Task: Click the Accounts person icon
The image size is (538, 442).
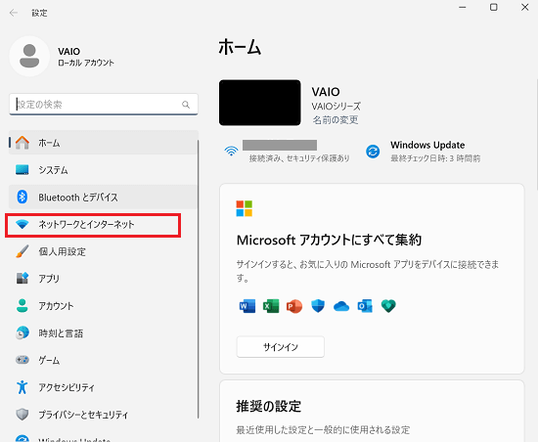Action: point(22,305)
